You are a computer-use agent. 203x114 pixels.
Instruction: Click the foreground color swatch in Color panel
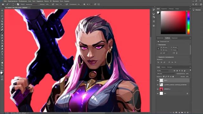click(x=158, y=12)
